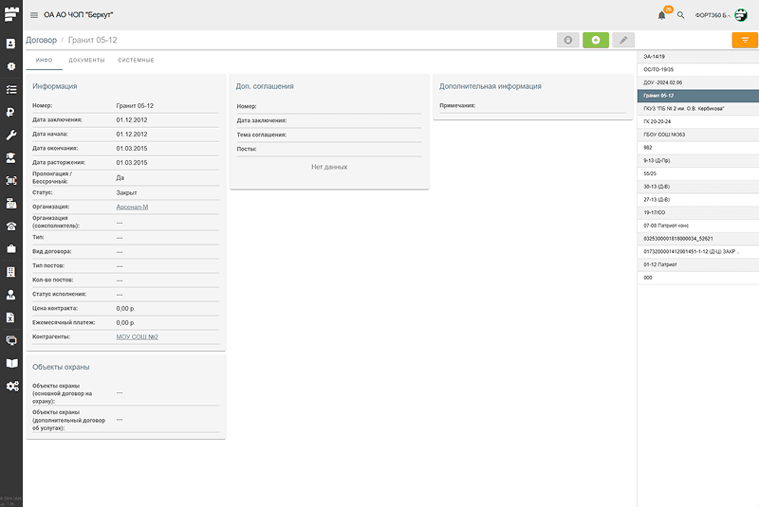
Task: Select contract ДОУ -2024.02.06 in the list
Action: coord(662,82)
